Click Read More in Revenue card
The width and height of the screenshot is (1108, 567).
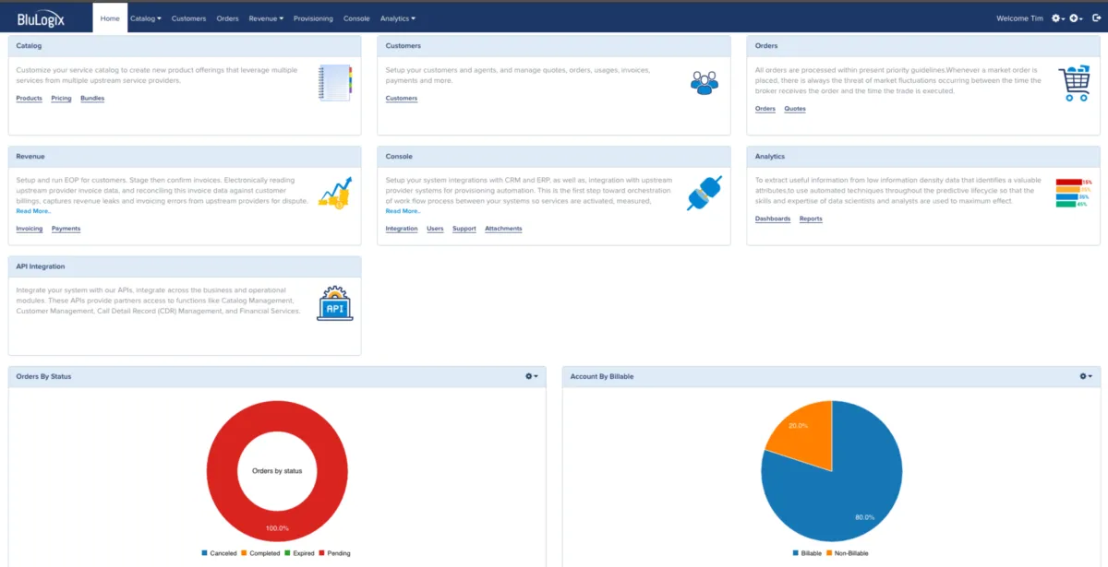coord(33,211)
